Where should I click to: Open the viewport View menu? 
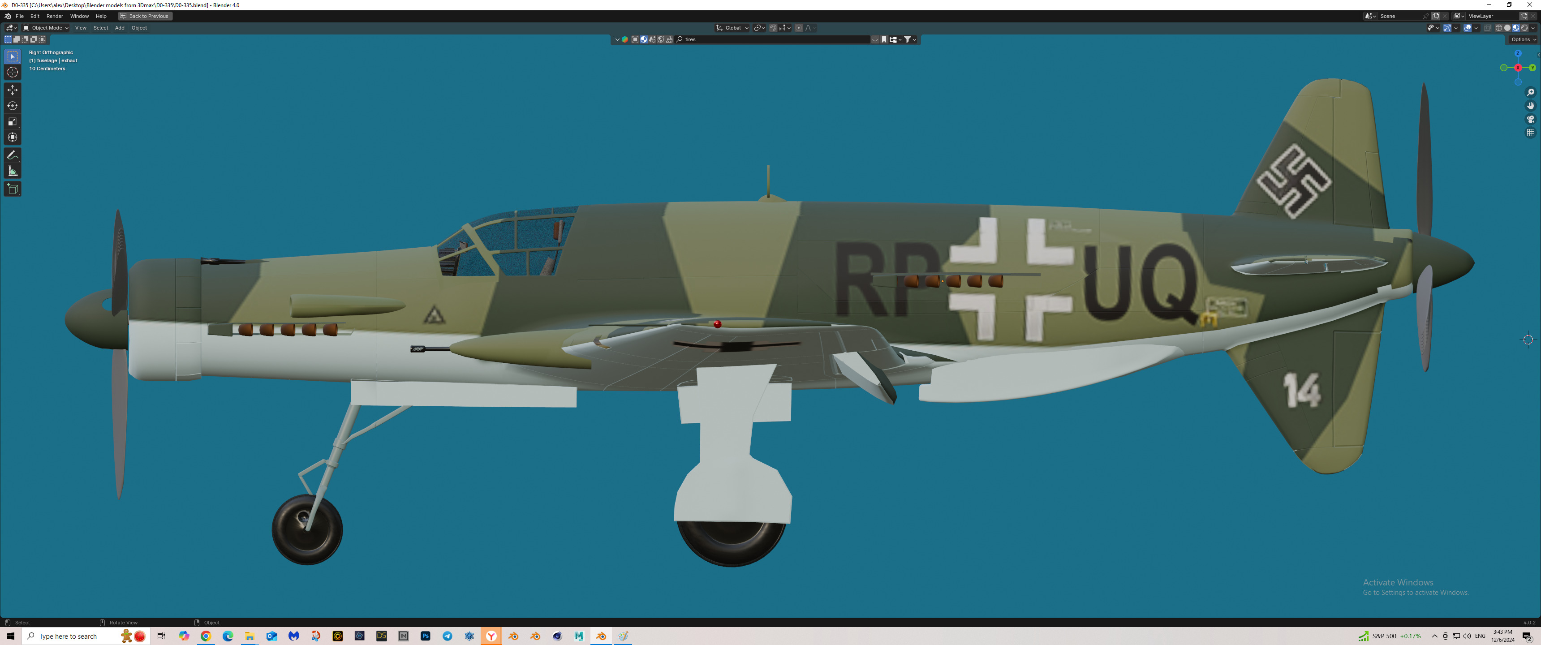pos(81,28)
